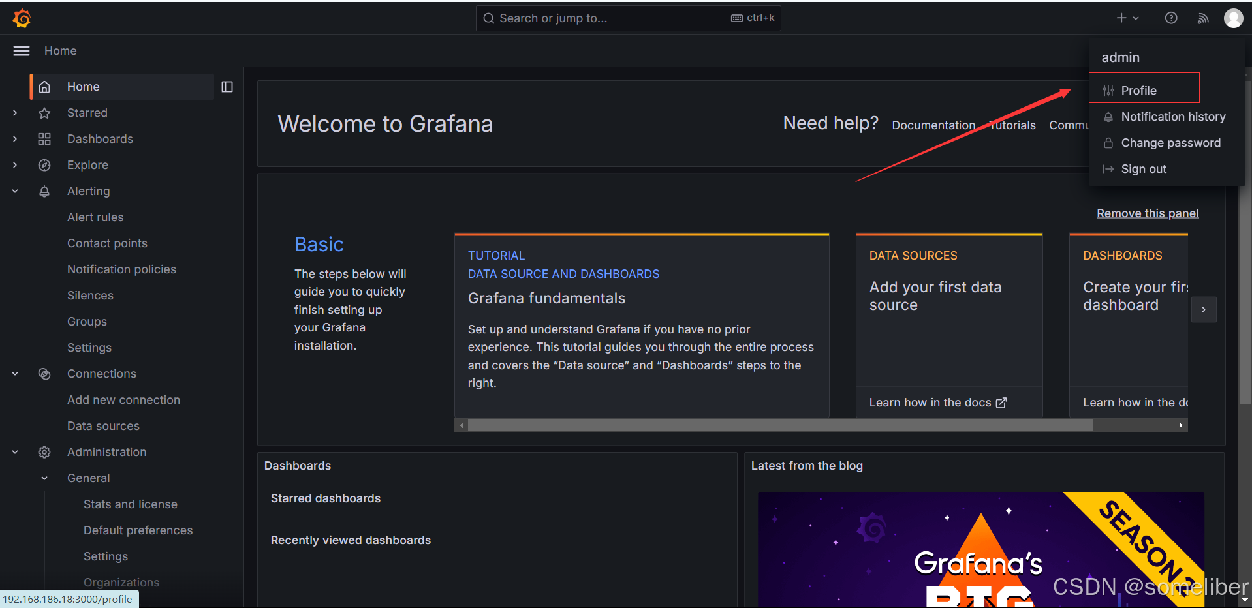This screenshot has height=608, width=1252.
Task: Click the user avatar icon
Action: click(1233, 18)
